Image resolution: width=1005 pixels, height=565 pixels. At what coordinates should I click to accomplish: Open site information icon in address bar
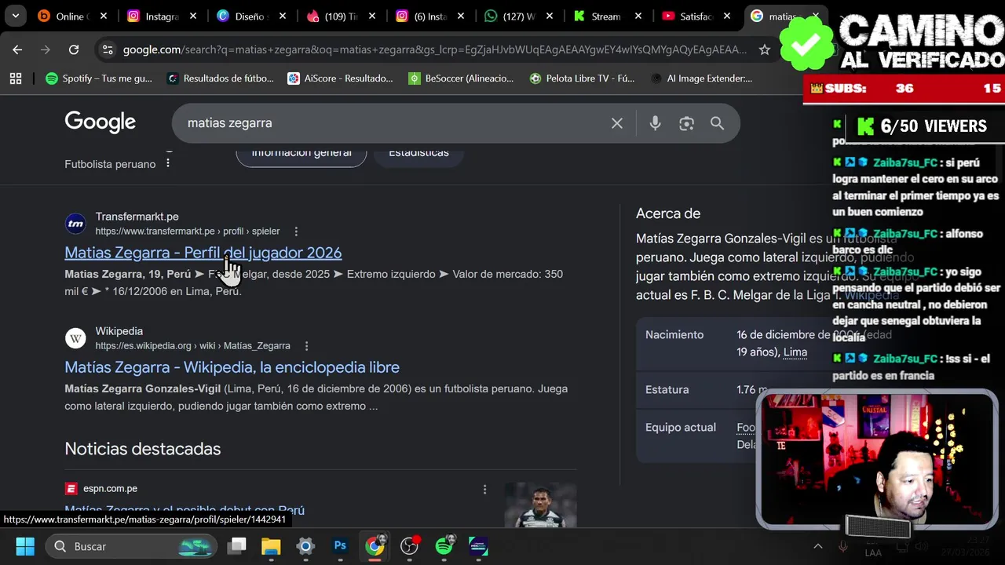108,49
